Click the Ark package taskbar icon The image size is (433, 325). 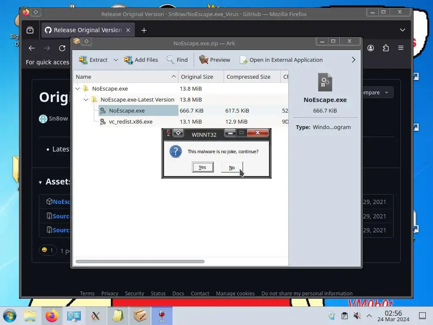click(140, 316)
